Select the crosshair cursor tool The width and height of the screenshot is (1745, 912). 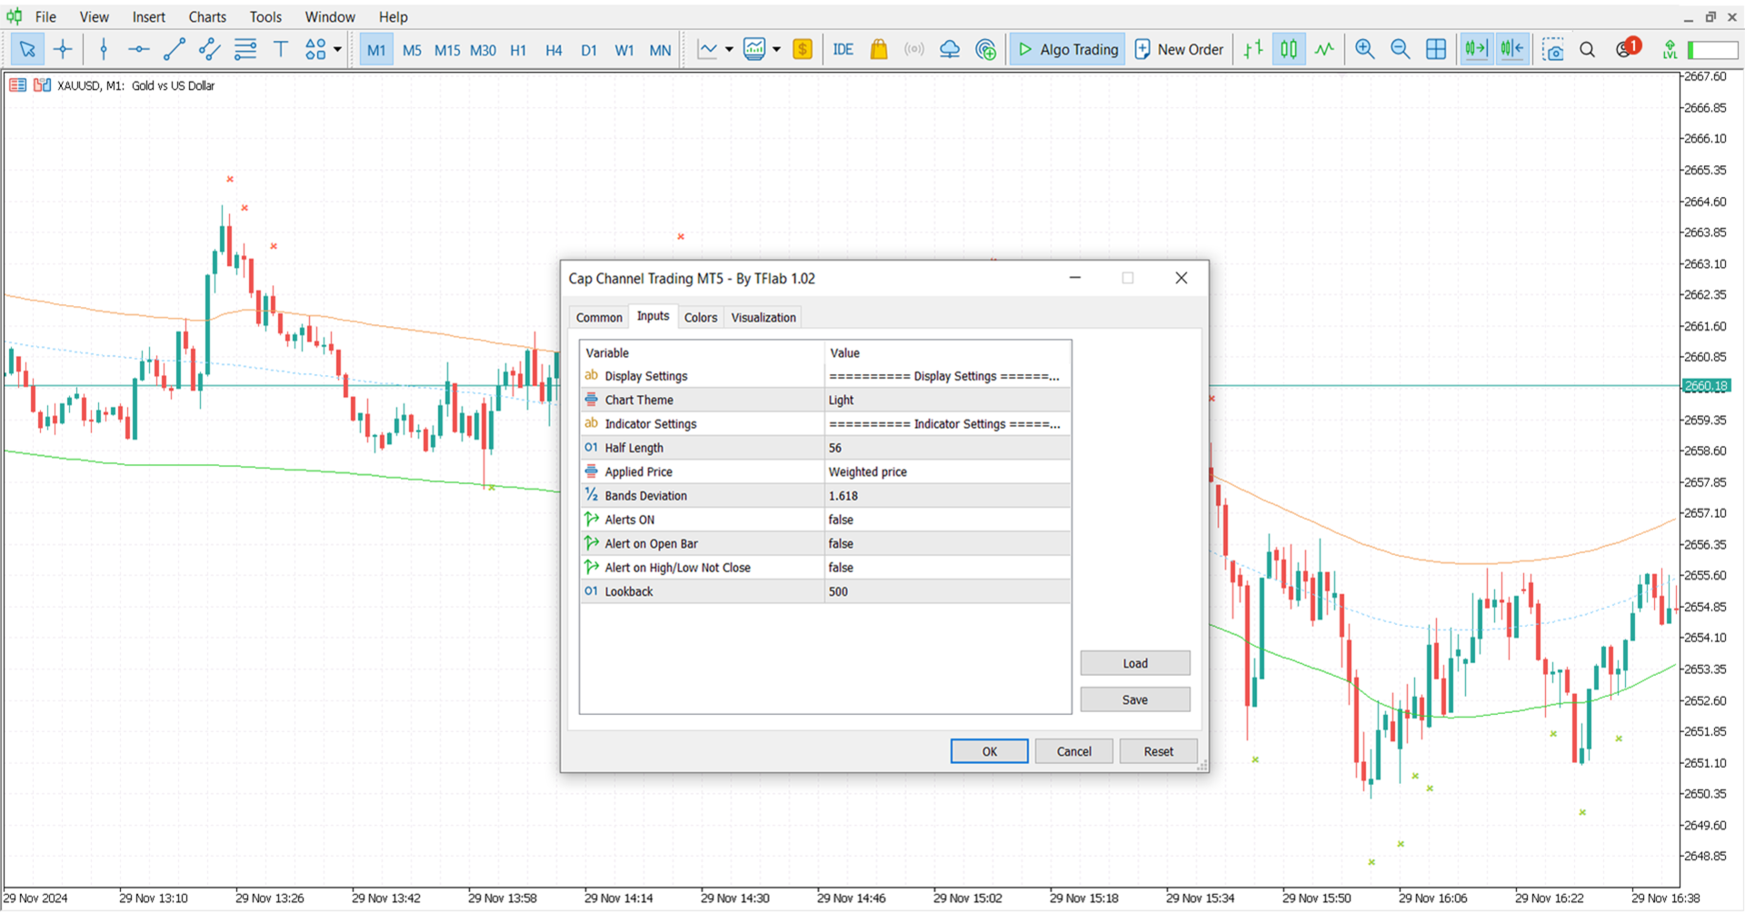tap(63, 50)
